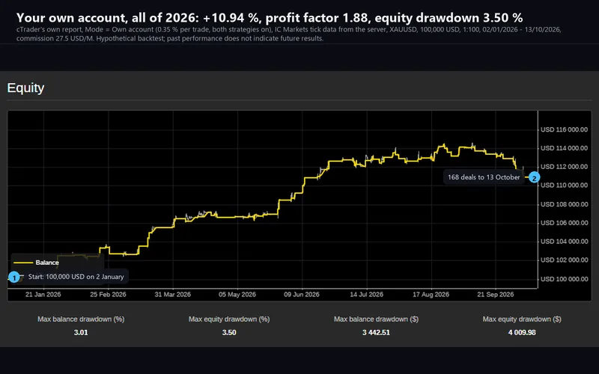Click the 'USD 114 000.00' axis label
This screenshot has height=374, width=599.
tap(565, 148)
